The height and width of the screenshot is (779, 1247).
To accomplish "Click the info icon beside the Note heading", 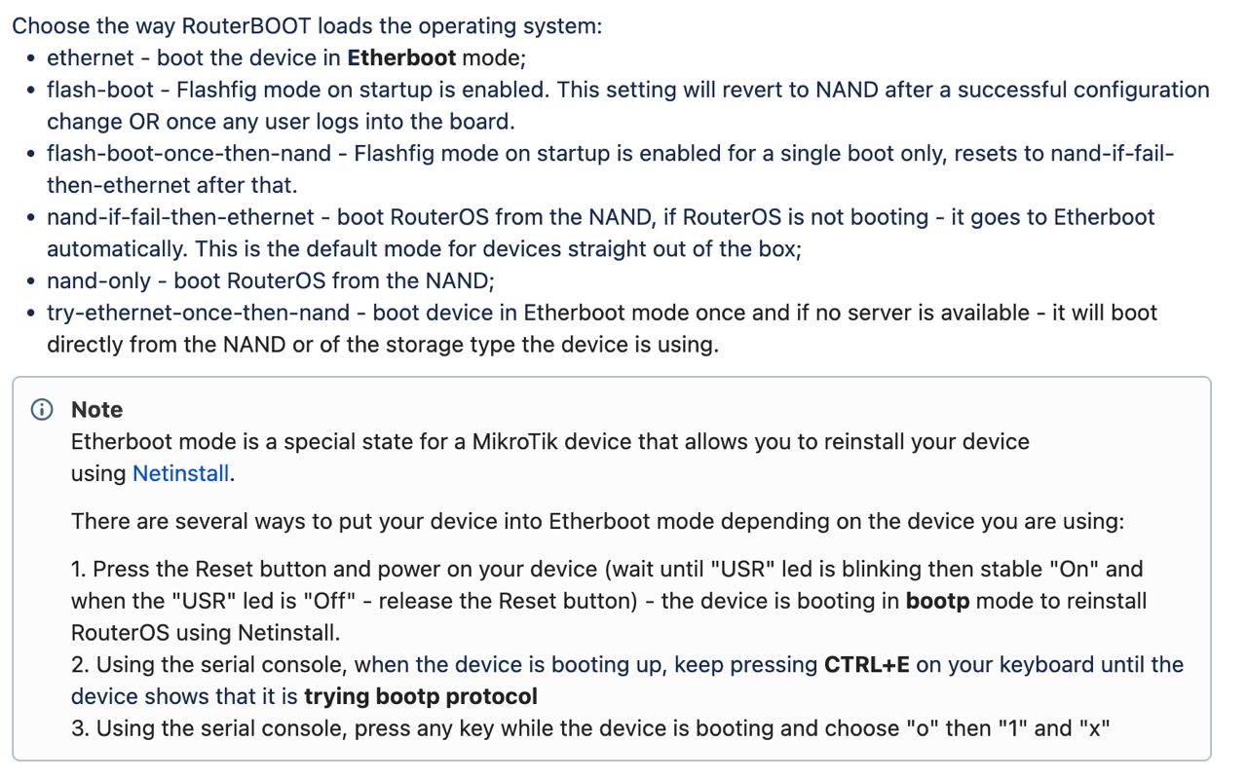I will (42, 410).
